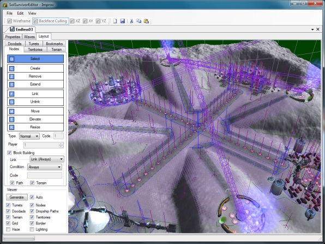Screen dimensions: 325x244
Task: Open the Condition dropdown set to Always
Action: (45, 167)
